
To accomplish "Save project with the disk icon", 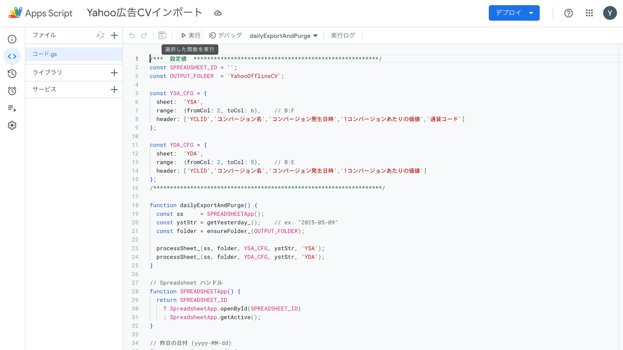I will click(163, 35).
